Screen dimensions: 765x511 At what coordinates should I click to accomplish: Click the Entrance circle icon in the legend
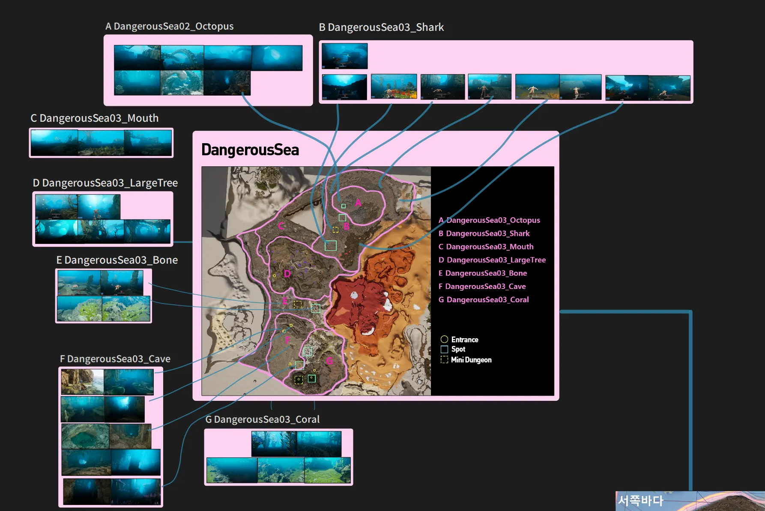pyautogui.click(x=444, y=340)
